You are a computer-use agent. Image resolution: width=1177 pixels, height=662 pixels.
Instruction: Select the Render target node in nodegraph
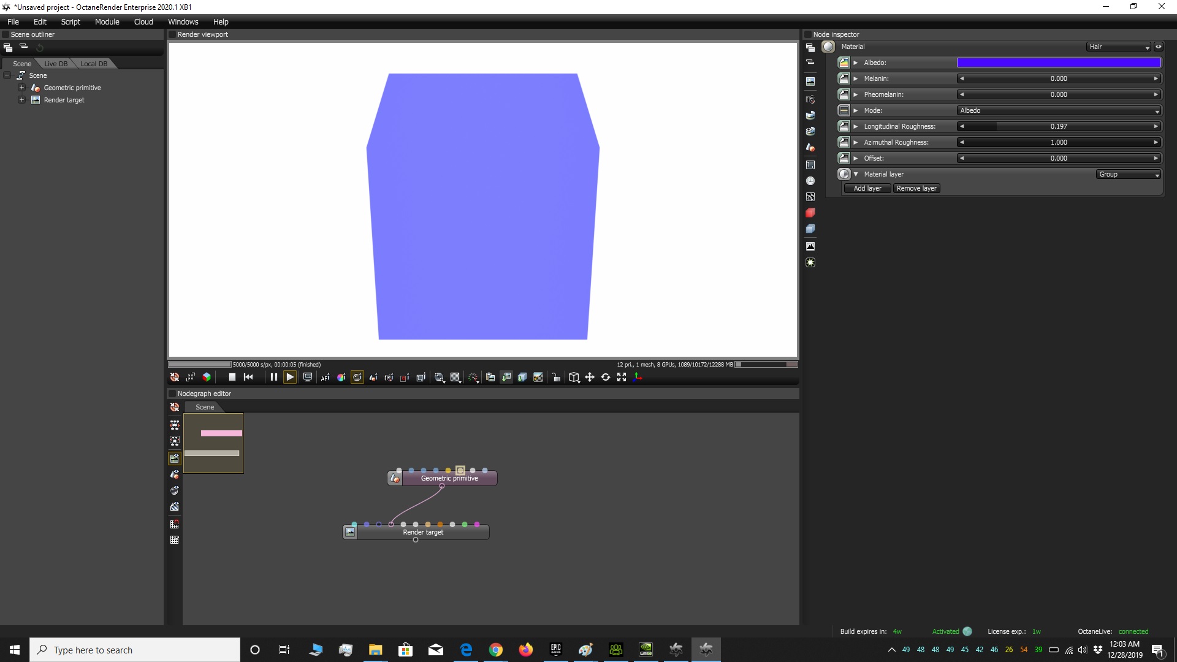click(x=423, y=532)
